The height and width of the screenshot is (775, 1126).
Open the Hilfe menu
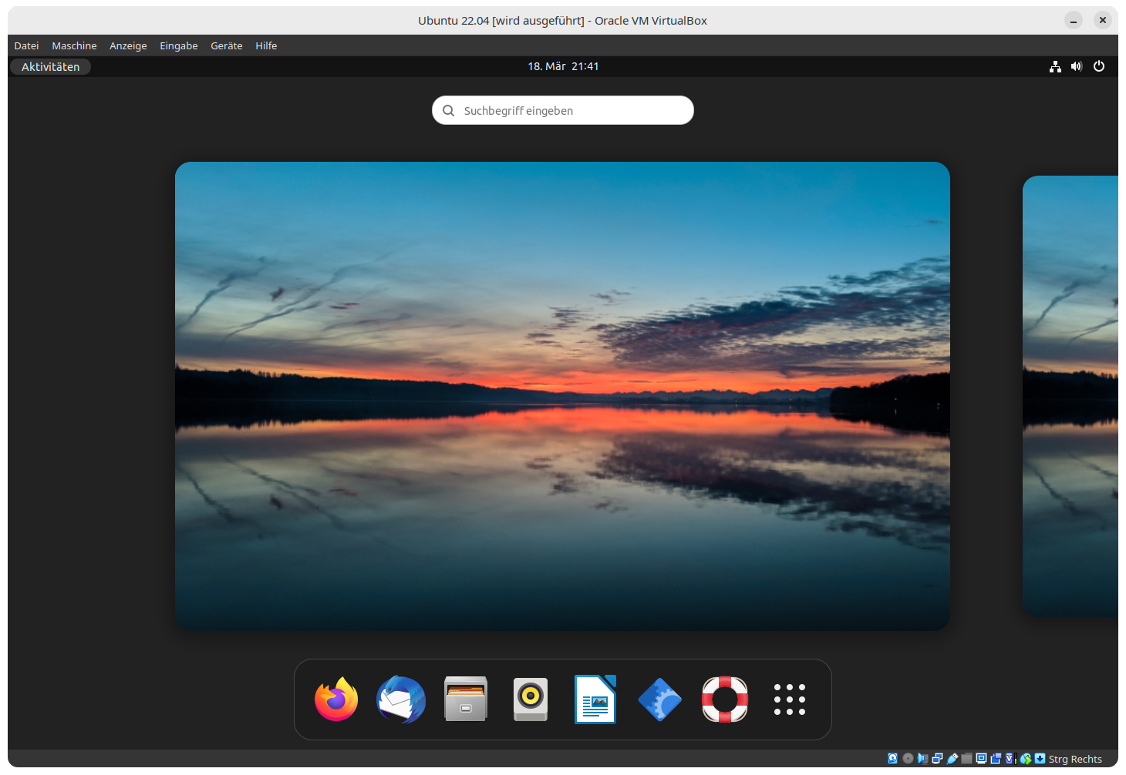point(266,45)
